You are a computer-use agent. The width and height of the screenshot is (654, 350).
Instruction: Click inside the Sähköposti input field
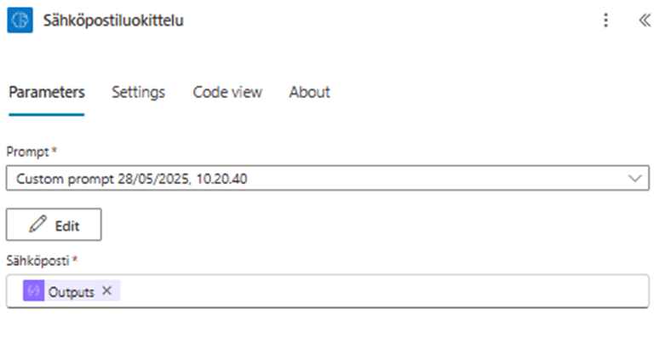(383, 290)
